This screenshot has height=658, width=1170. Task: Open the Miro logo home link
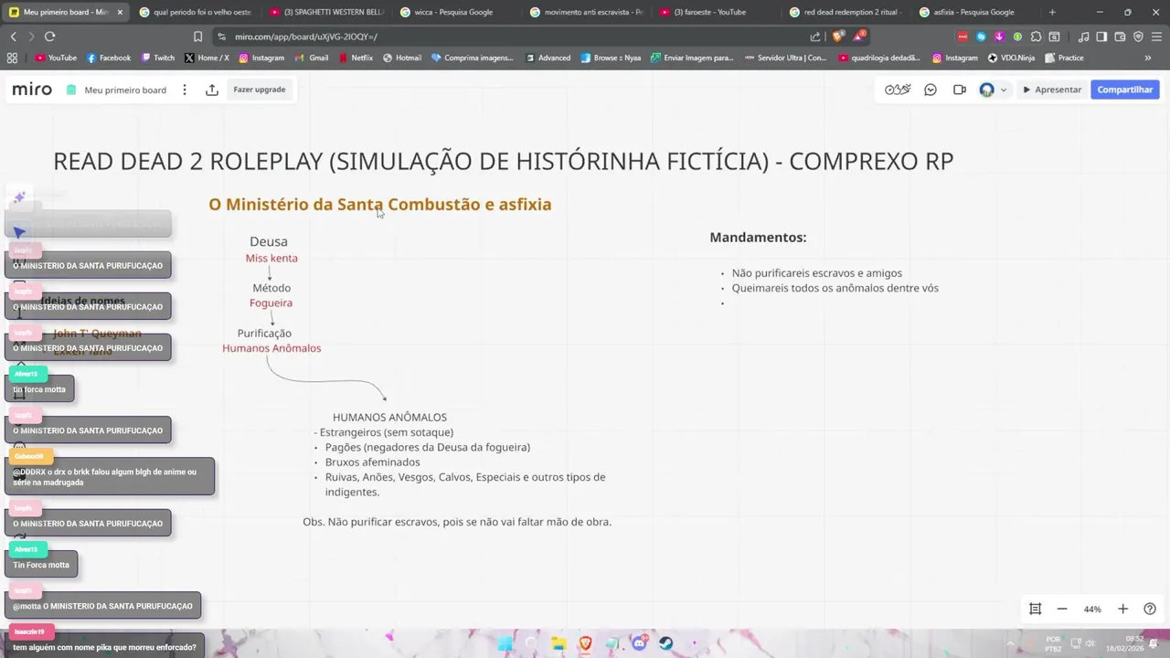(32, 90)
